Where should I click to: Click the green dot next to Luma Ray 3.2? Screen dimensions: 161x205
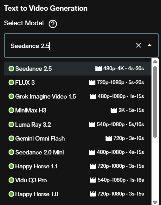pos(11,124)
